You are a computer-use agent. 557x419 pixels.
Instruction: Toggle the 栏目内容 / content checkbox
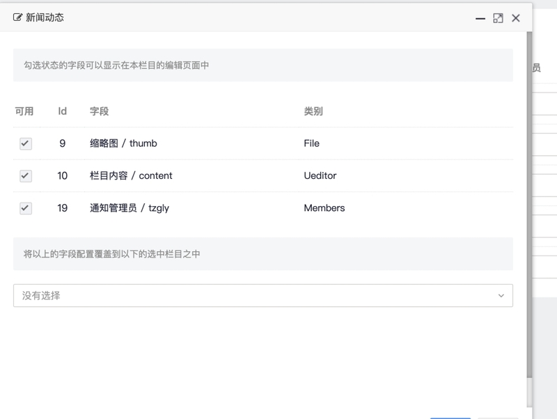(26, 175)
